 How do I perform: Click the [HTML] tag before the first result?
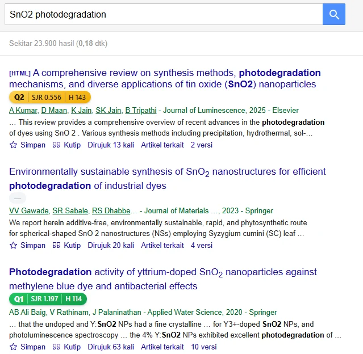(20, 73)
